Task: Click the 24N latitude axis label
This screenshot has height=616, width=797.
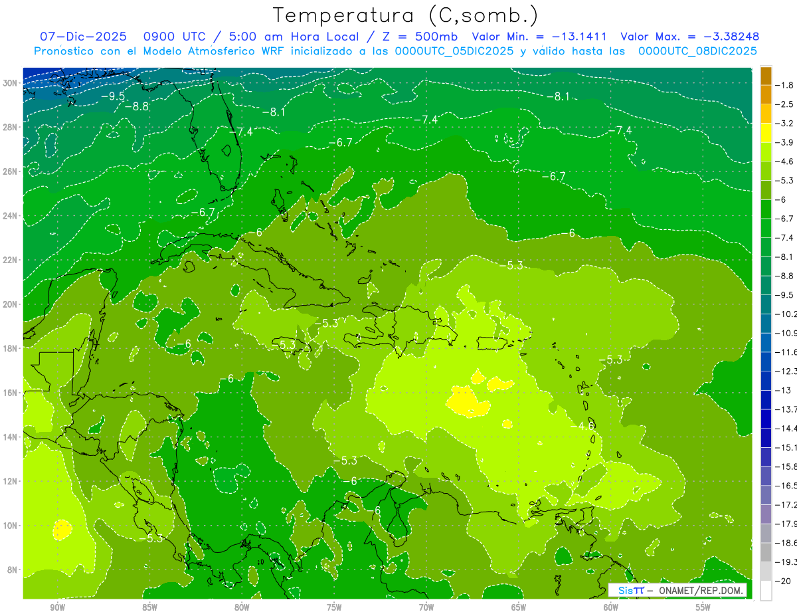Action: click(10, 216)
